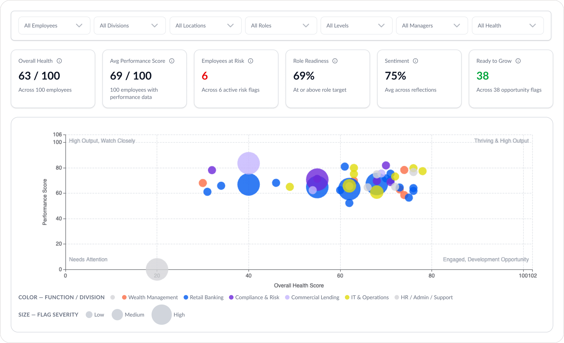The height and width of the screenshot is (343, 564).
Task: Select the Medium severity size circle
Action: pos(117,315)
